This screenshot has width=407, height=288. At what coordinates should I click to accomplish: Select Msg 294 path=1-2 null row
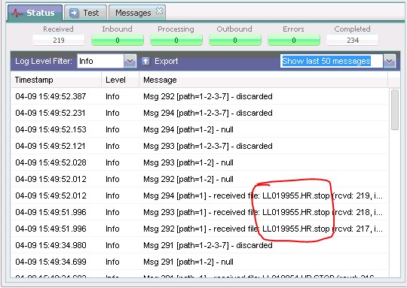199,129
